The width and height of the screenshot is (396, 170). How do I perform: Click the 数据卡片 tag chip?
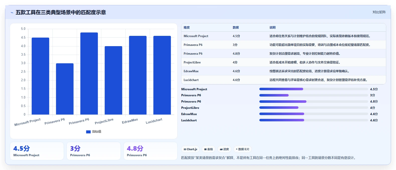point(243,149)
